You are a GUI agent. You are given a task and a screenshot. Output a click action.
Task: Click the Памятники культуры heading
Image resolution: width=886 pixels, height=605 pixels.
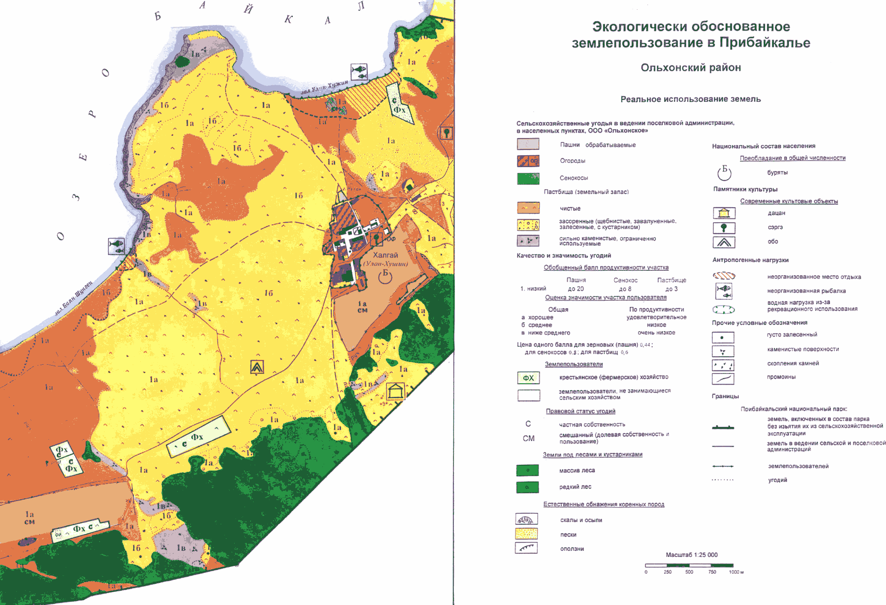(x=745, y=189)
